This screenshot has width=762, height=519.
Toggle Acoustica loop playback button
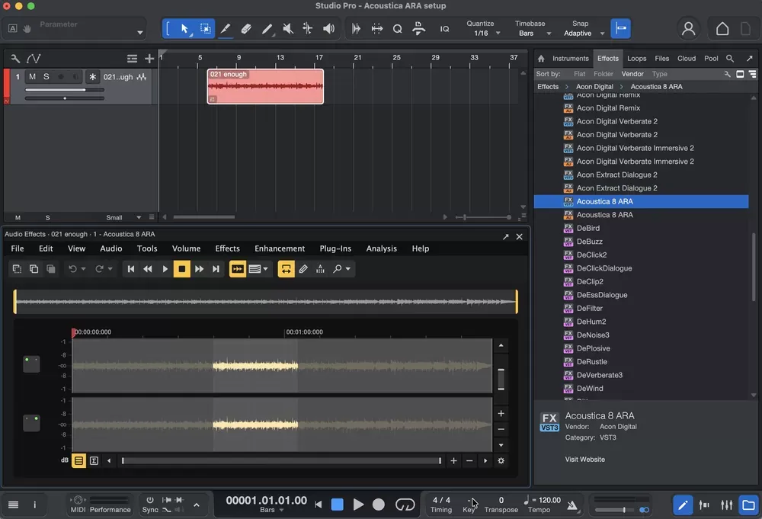[x=286, y=269]
